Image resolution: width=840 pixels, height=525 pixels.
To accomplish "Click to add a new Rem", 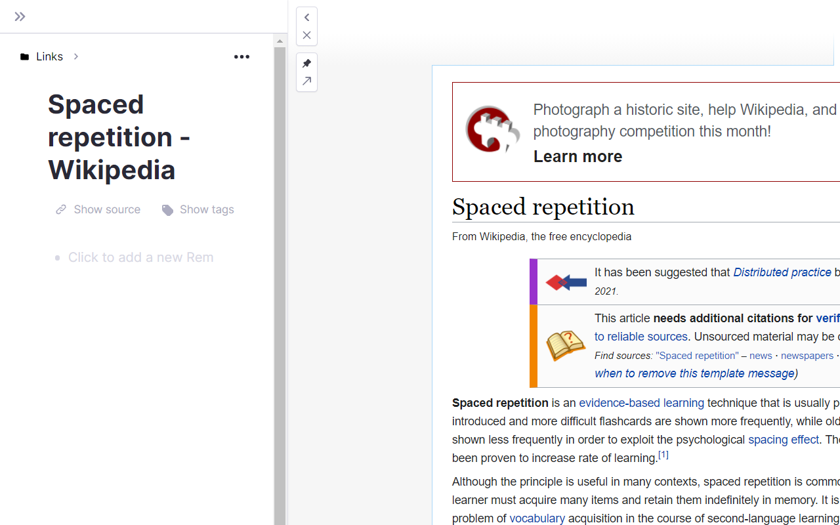I will coord(141,257).
